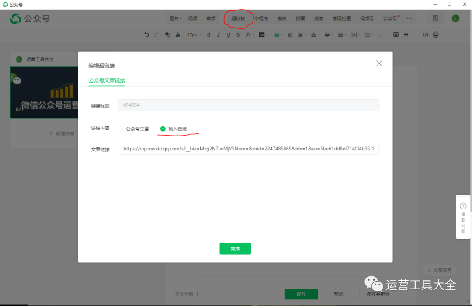
Task: Click the 保存并群发 button
Action: (x=378, y=294)
